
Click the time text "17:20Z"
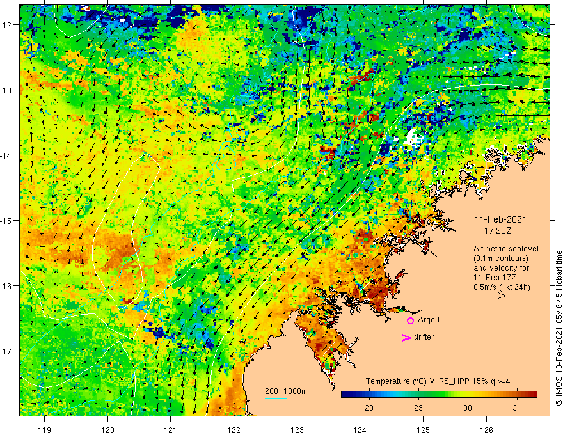coord(497,231)
